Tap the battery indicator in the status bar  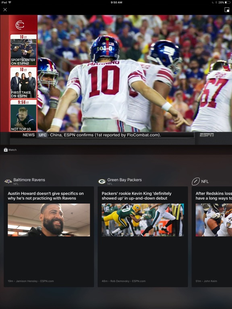[227, 2]
